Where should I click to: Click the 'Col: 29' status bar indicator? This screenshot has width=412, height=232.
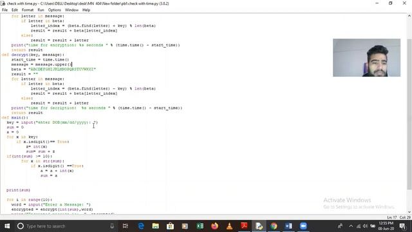pyautogui.click(x=405, y=217)
